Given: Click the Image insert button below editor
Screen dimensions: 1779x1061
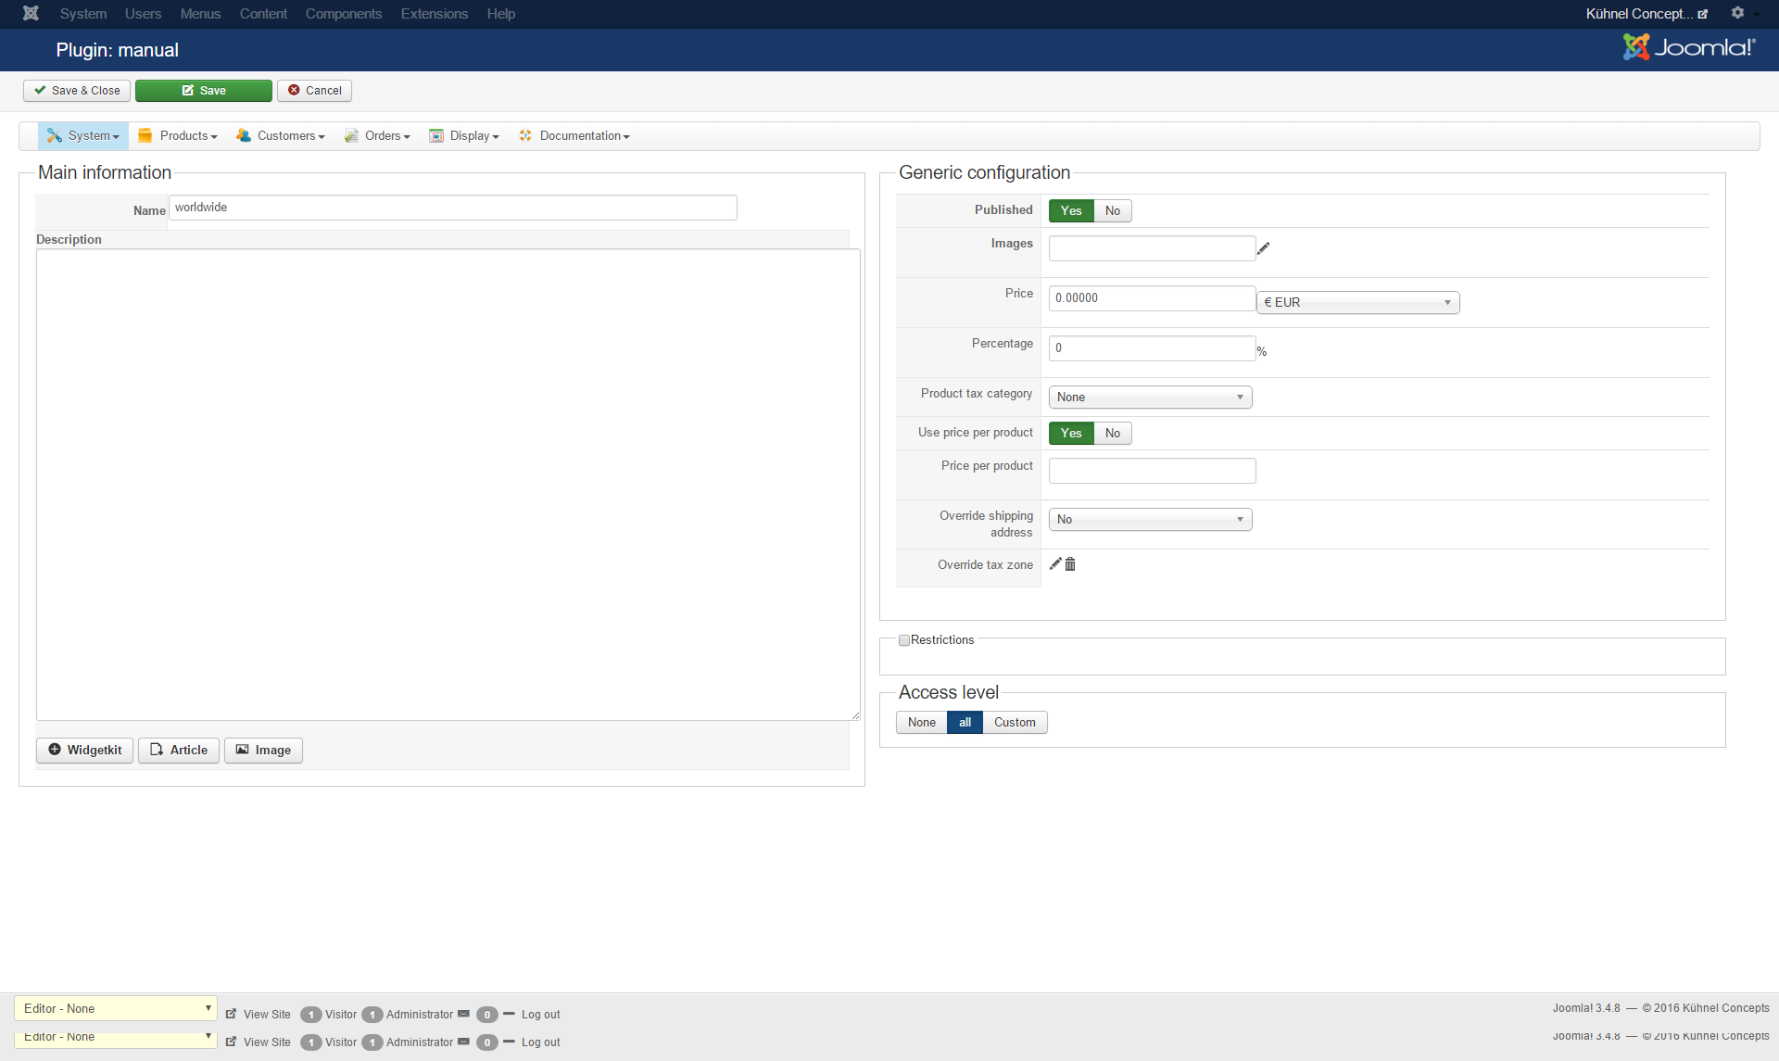Looking at the screenshot, I should click(263, 750).
